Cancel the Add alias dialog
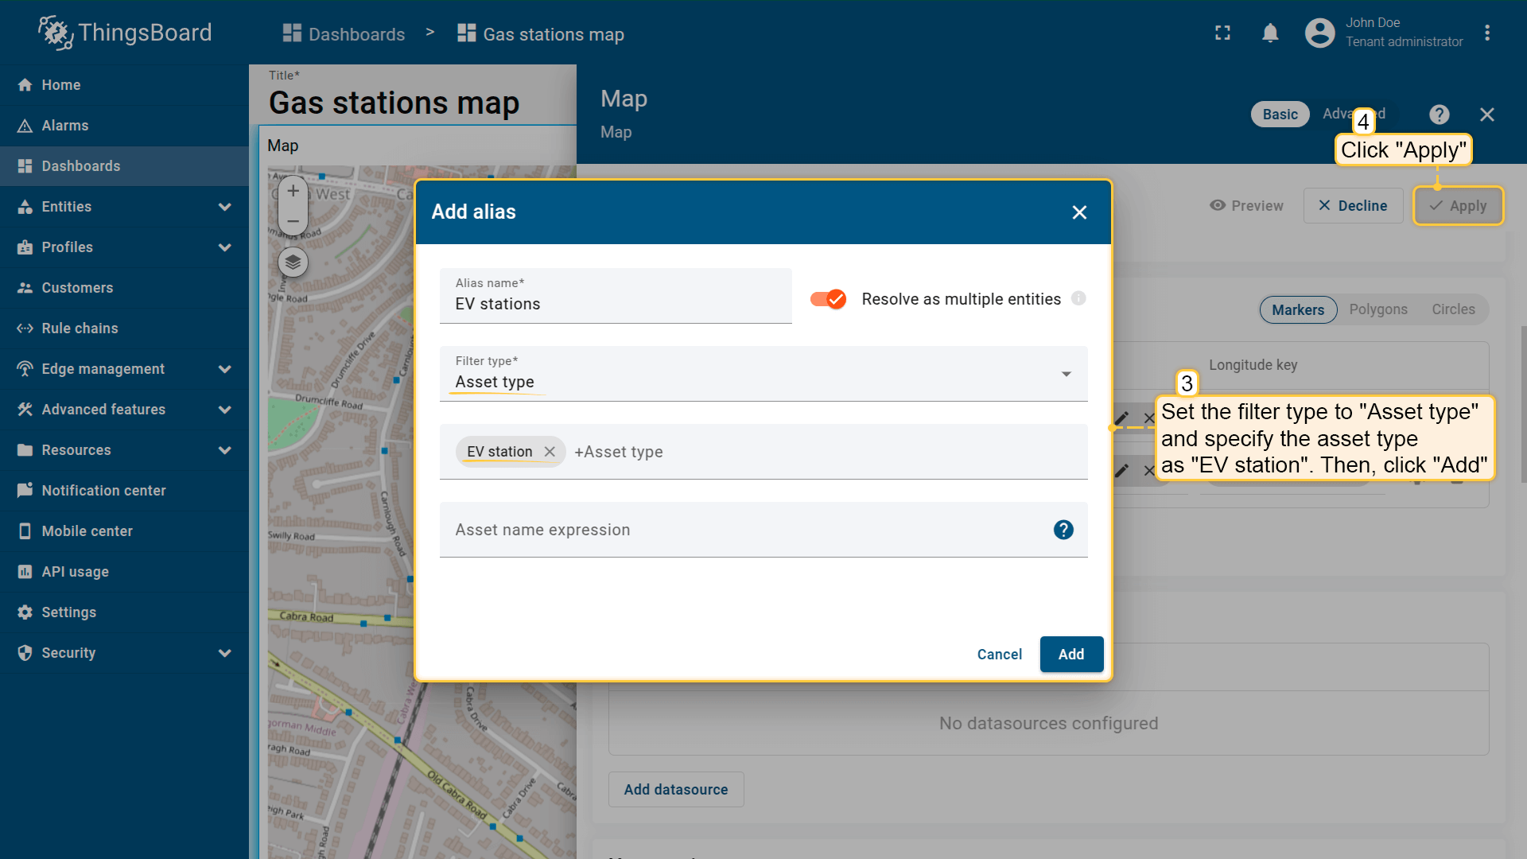The width and height of the screenshot is (1527, 859). point(999,654)
